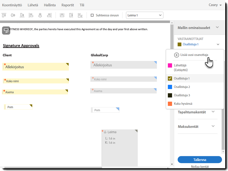228x171 pixels.
Task: Open the field search magnifier tool
Action: [x=6, y=30]
